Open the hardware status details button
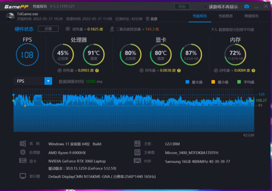This screenshot has width=272, height=191. click(x=48, y=29)
